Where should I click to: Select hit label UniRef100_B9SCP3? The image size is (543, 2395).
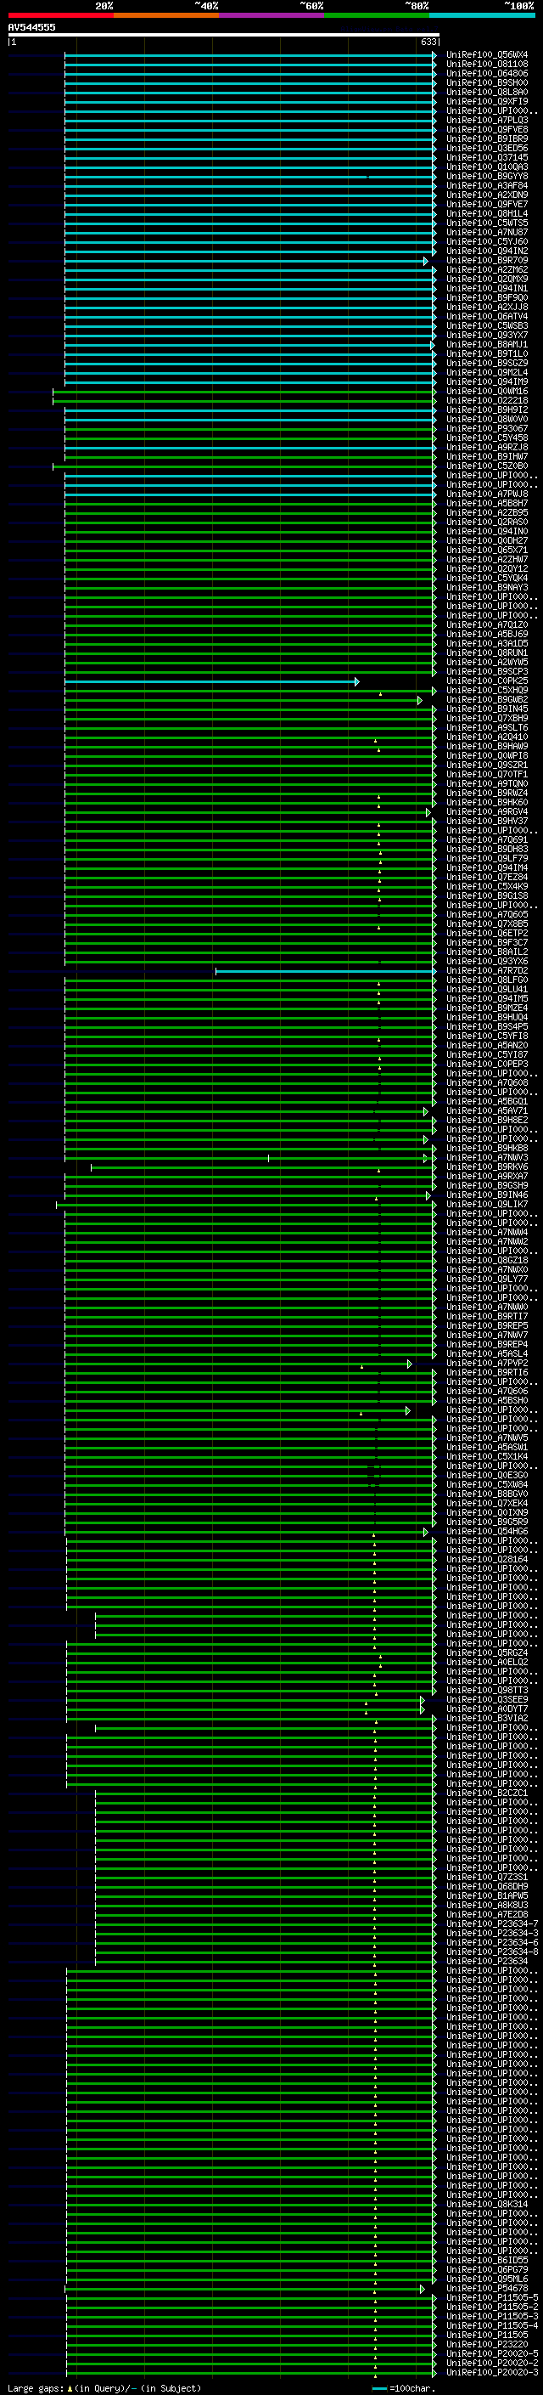[487, 671]
